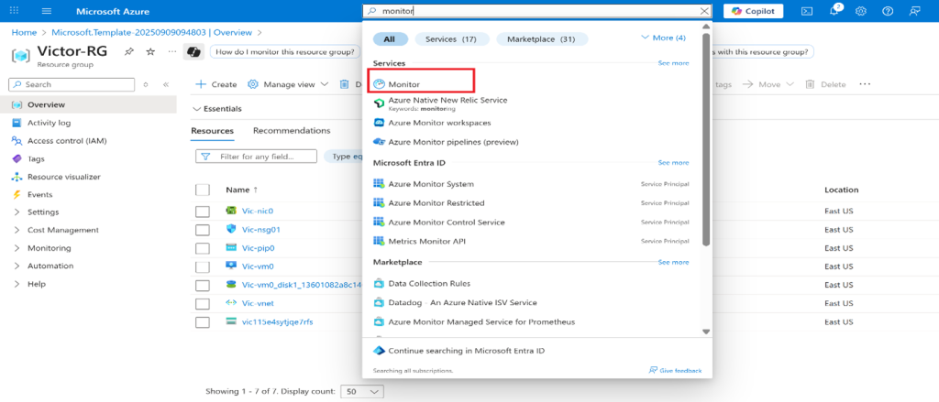Image resolution: width=939 pixels, height=402 pixels.
Task: Click Azure Monitor pipelines icon
Action: click(x=379, y=142)
